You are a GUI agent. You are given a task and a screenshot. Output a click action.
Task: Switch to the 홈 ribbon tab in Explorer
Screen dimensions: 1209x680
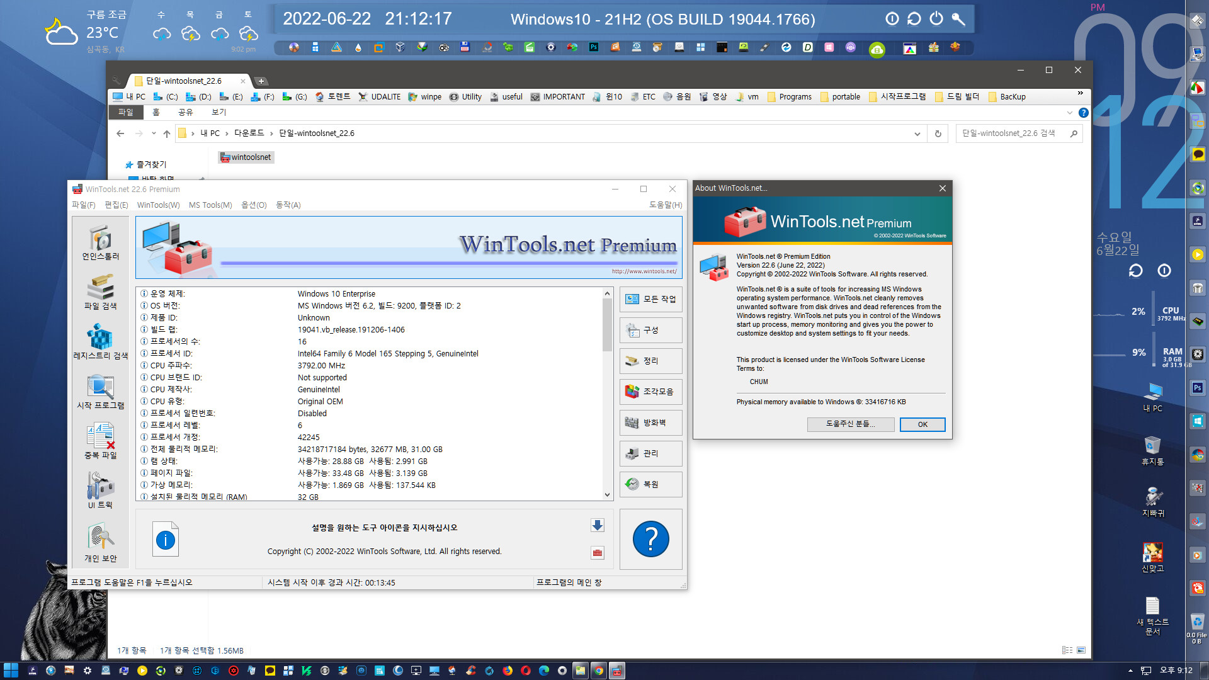tap(156, 112)
